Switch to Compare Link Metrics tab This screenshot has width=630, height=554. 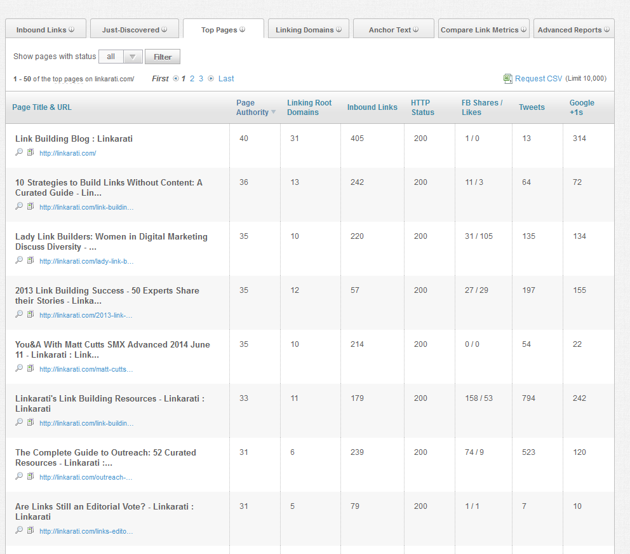(x=484, y=29)
